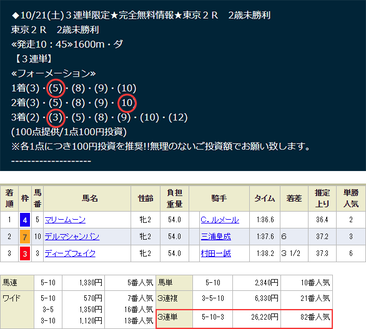This screenshot has width=366, height=329.
Task: Click the ワイド label cell
Action: 17,310
